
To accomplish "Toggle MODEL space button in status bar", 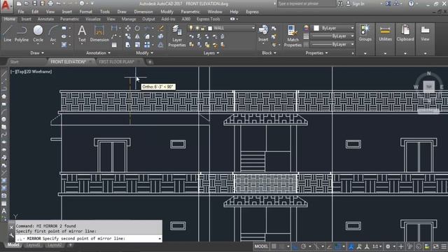I will 261,246.
